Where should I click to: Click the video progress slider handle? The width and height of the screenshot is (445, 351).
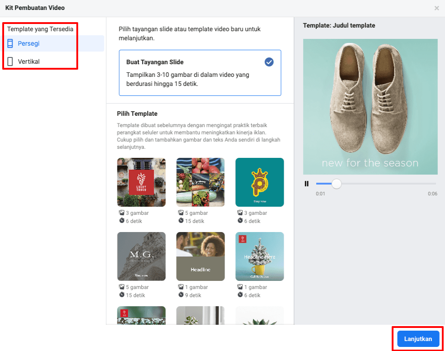point(336,184)
